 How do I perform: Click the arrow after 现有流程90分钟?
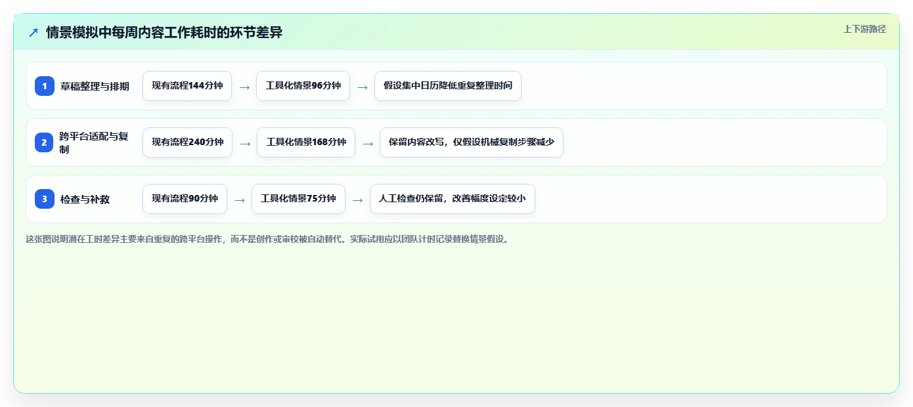click(x=240, y=200)
